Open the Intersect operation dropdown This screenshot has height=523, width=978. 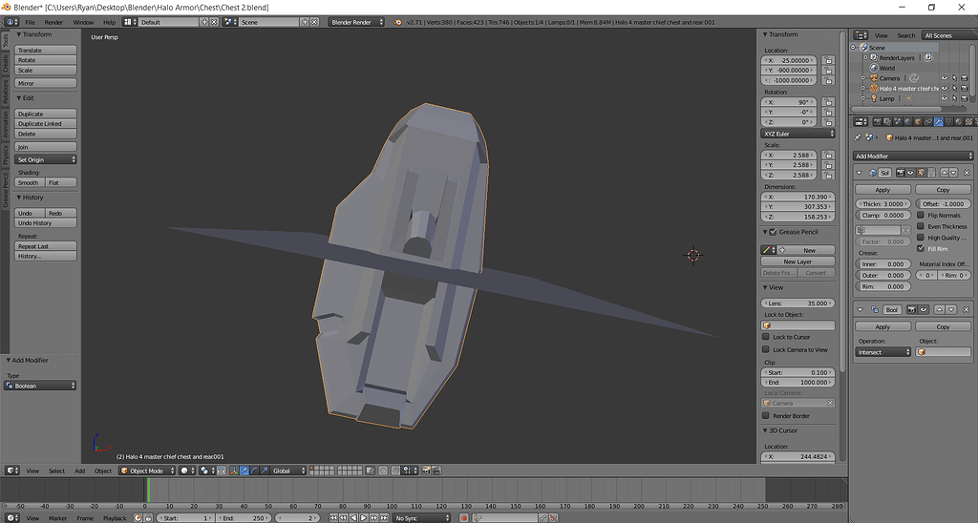coord(882,352)
